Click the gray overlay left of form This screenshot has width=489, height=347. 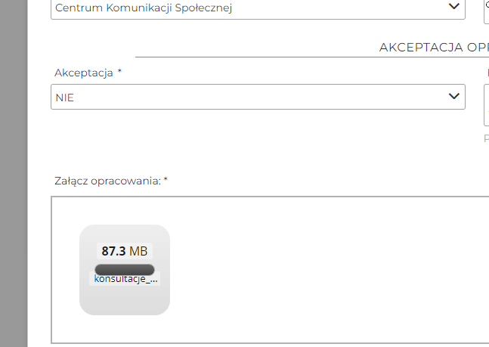pyautogui.click(x=14, y=174)
